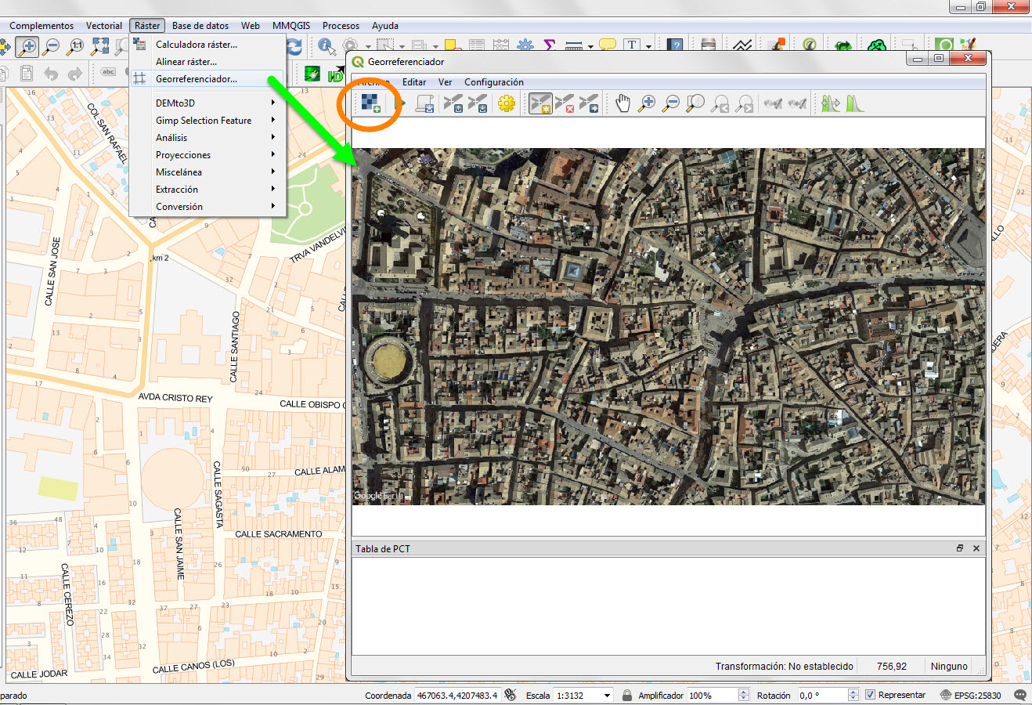1032x705 pixels.
Task: Open the Web menu
Action: pyautogui.click(x=250, y=25)
